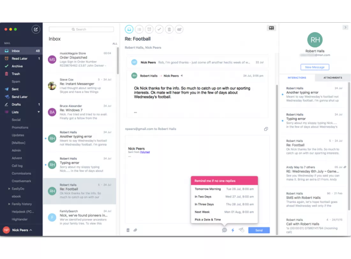351x259 pixels.
Task: Open the compose new message icon
Action: pyautogui.click(x=36, y=29)
